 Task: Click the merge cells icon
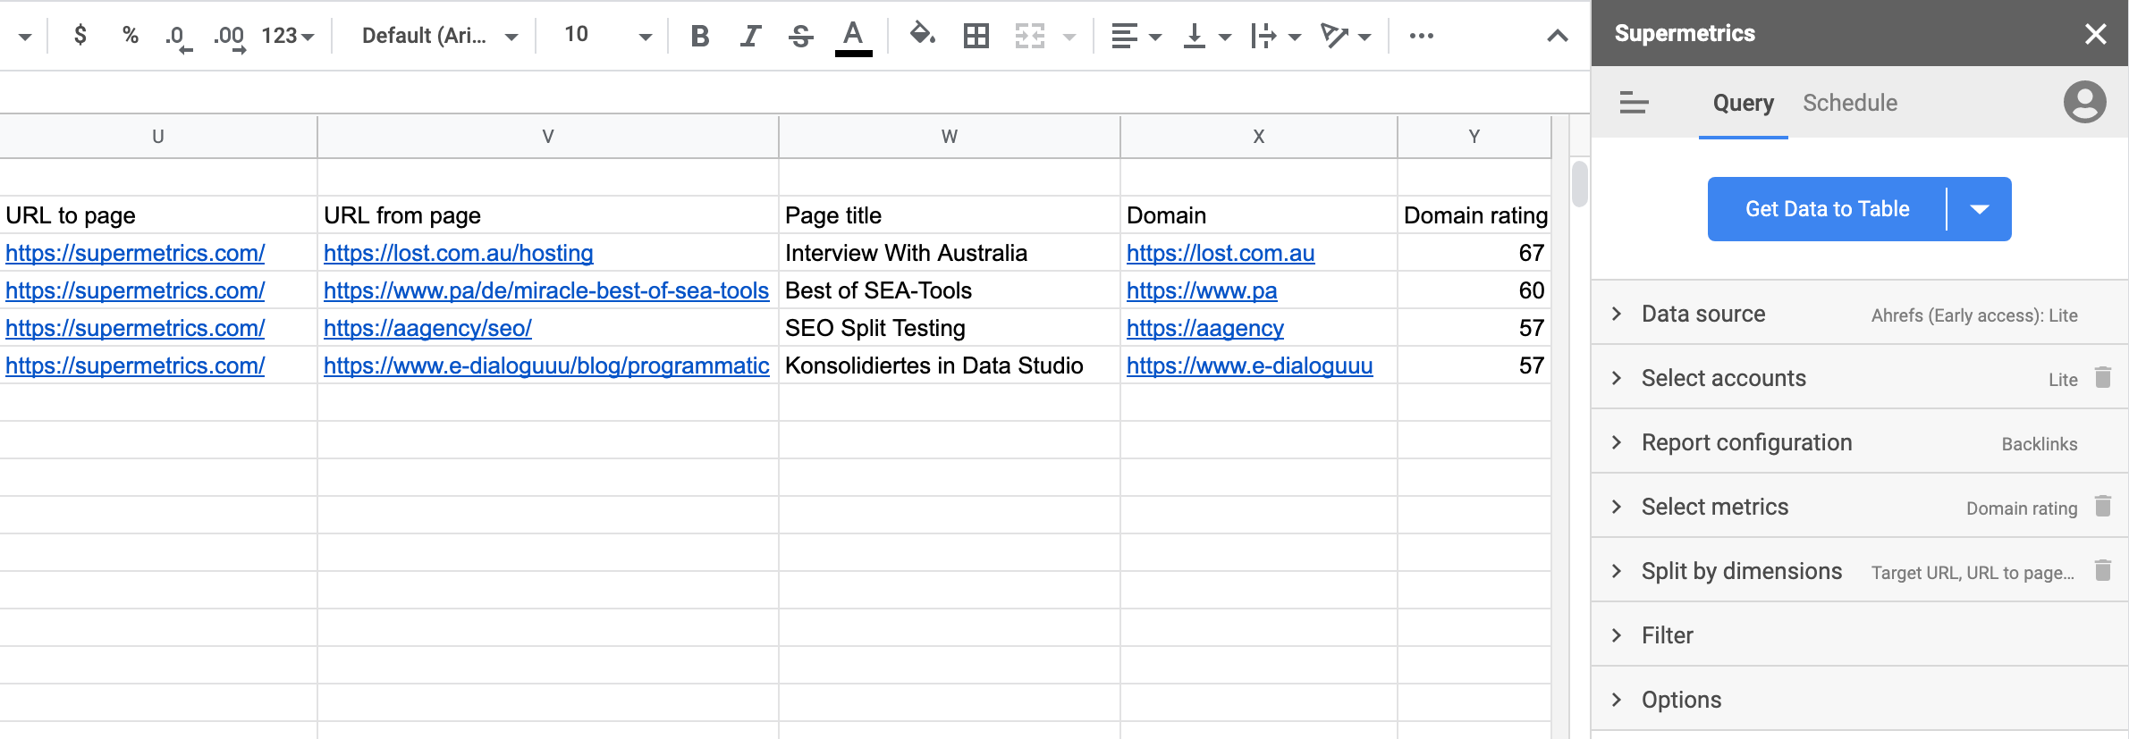[1030, 36]
